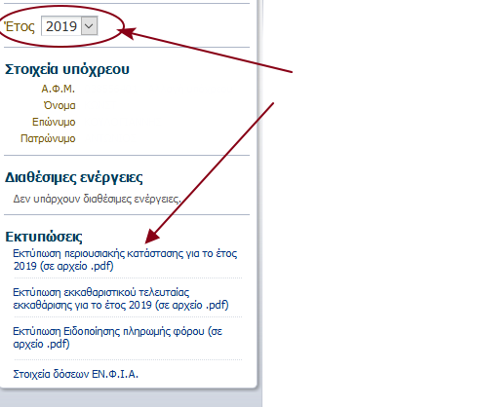This screenshot has width=477, height=407.
Task: Click the red arrowhead pointing at Εκτυπώσεις
Action: pyautogui.click(x=151, y=236)
